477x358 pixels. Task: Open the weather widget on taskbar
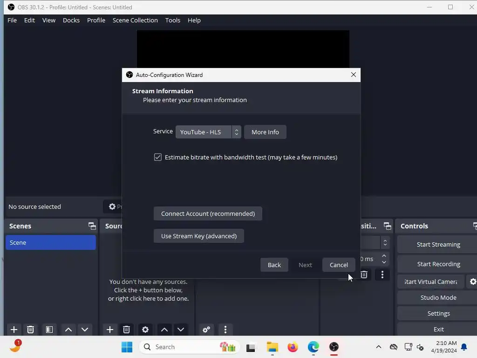(15, 346)
